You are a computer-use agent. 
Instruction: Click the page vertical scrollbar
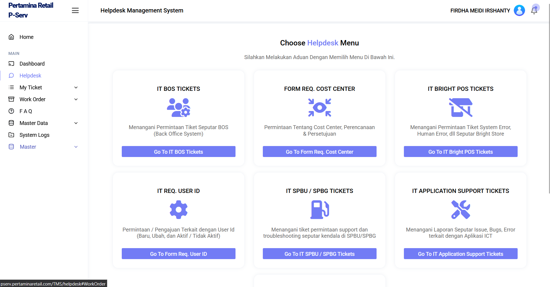(549, 98)
